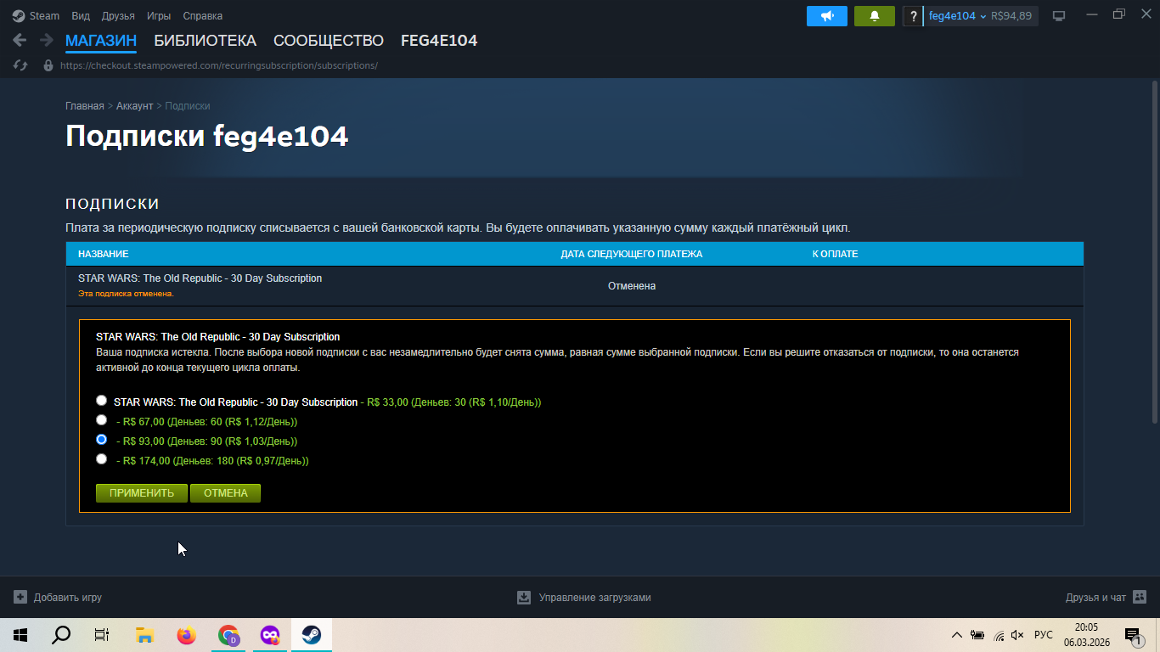Select the R$ 67,00 60-day option
1160x652 pixels.
click(102, 419)
